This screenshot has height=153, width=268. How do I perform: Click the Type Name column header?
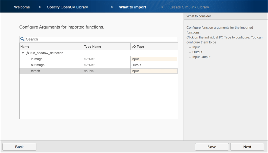[106, 46]
